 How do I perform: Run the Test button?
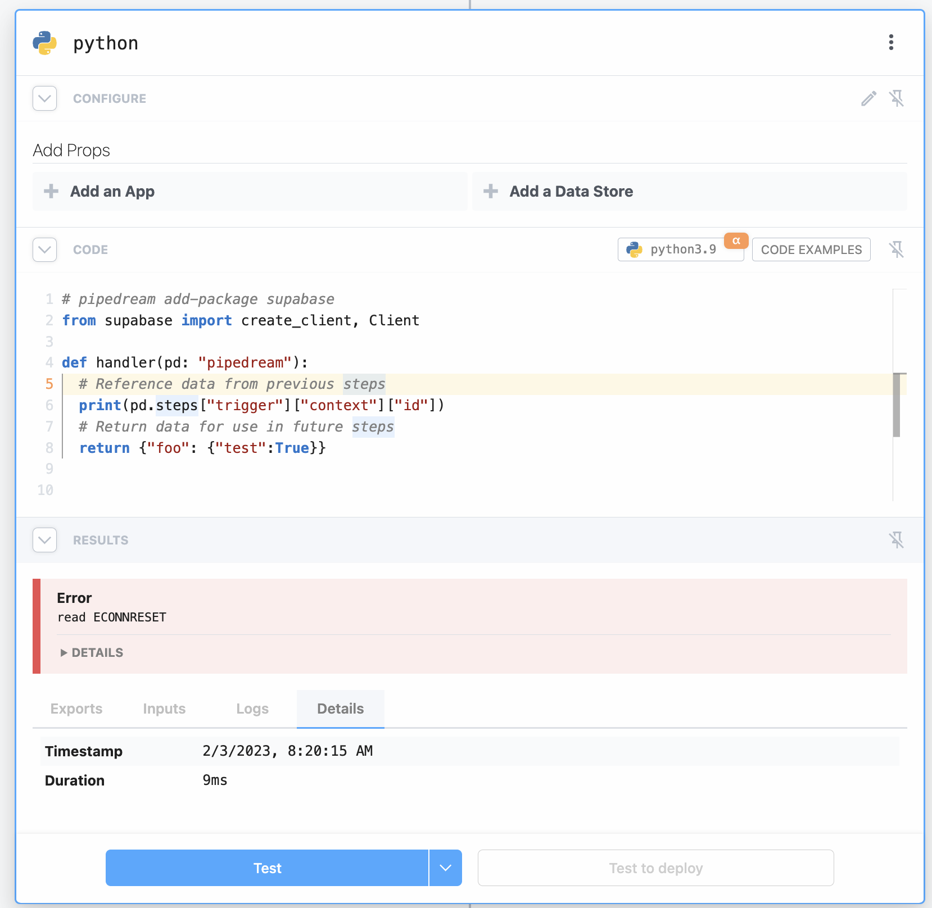pyautogui.click(x=266, y=868)
